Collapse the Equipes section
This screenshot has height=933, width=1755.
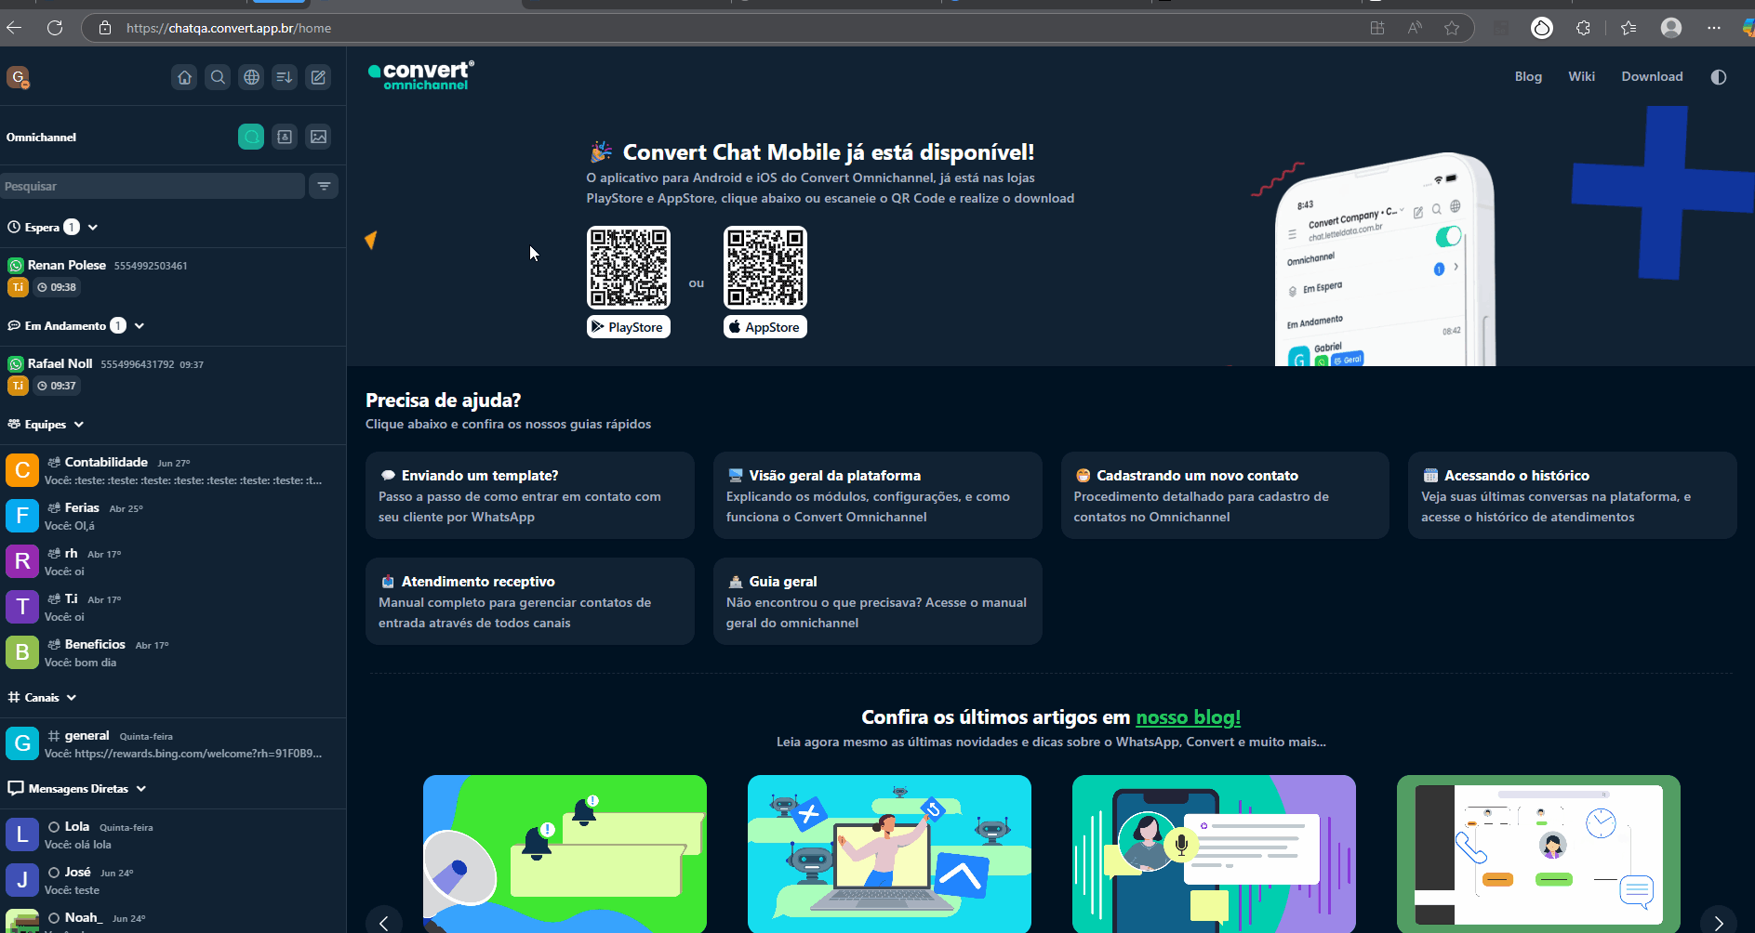(79, 425)
